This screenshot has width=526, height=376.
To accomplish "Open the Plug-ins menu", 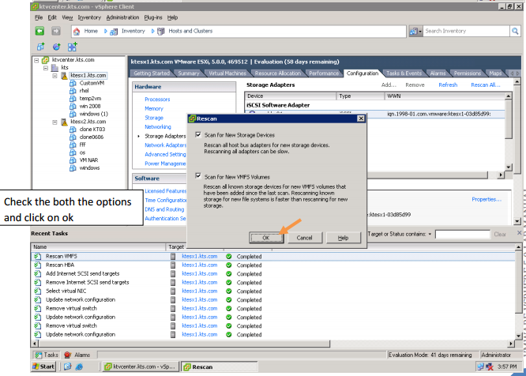I will coord(153,17).
